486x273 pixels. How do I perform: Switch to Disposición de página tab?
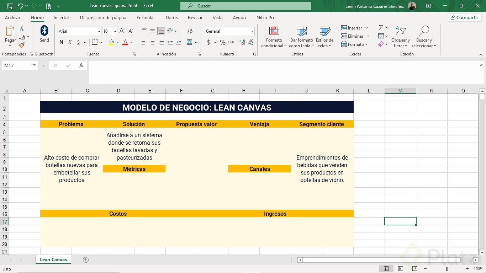pyautogui.click(x=103, y=17)
